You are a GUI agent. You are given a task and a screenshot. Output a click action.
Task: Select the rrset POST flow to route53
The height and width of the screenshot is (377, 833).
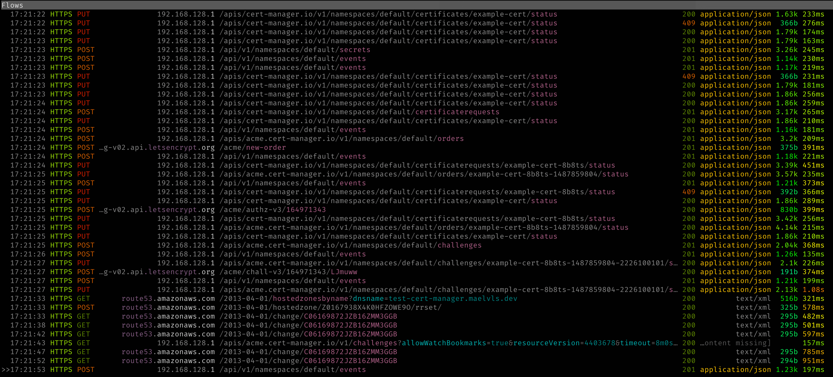click(x=330, y=307)
